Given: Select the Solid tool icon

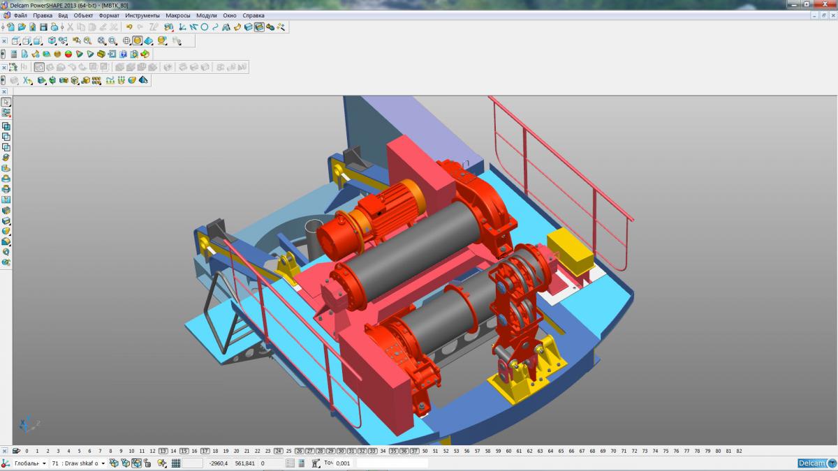Looking at the screenshot, I should tap(248, 27).
